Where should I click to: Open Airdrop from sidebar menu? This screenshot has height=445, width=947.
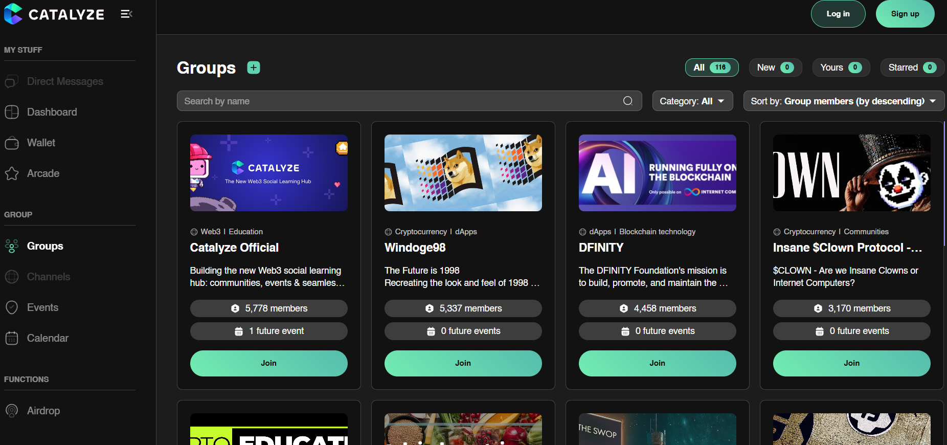point(43,411)
